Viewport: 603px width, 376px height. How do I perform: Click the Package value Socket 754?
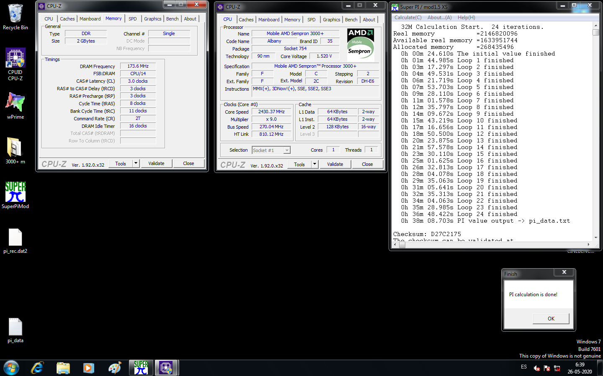(295, 48)
